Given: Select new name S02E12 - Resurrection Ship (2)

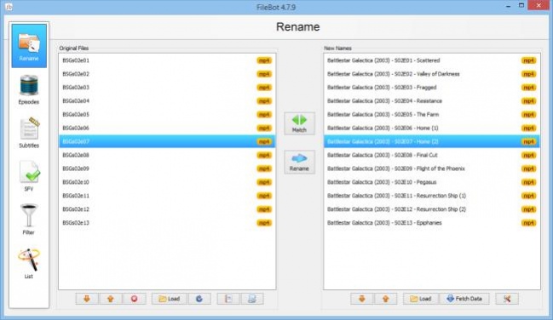Looking at the screenshot, I should pyautogui.click(x=432, y=209).
